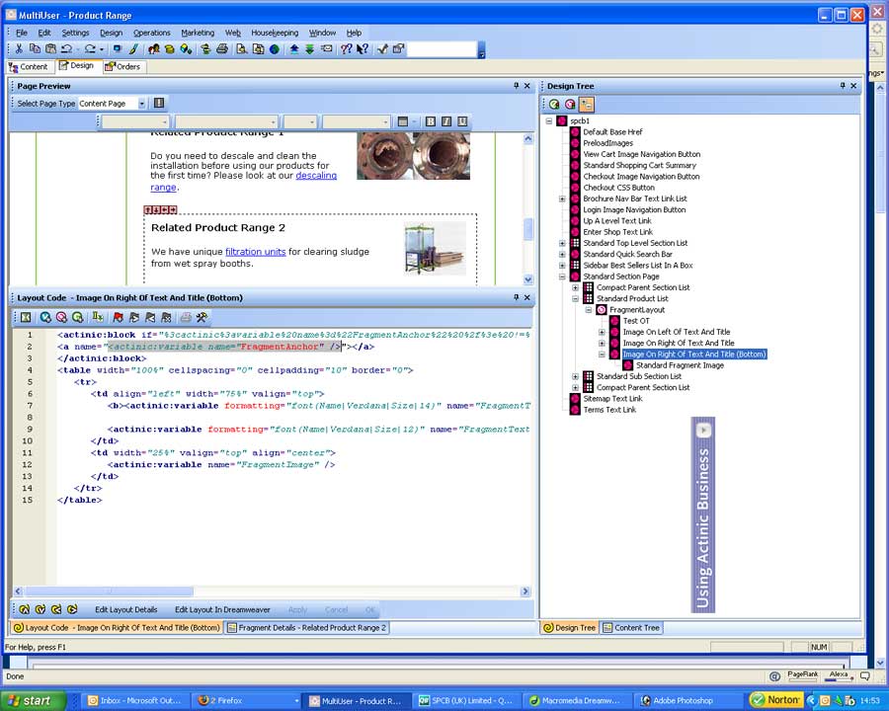The width and height of the screenshot is (889, 711).
Task: Collapse the Standard Section Page node
Action: point(562,276)
